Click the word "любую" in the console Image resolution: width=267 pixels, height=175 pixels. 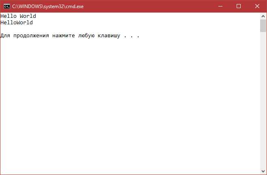click(86, 36)
